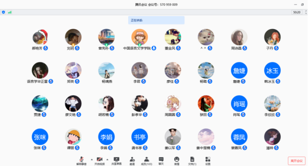Toggle 解除静音 microphone unmute
The image size is (308, 166).
coord(81,161)
